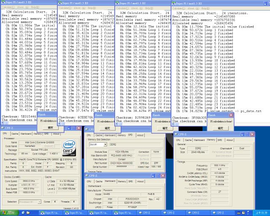Click the taskbar clock showing 01:39
This screenshot has width=270, height=216.
coord(261,213)
